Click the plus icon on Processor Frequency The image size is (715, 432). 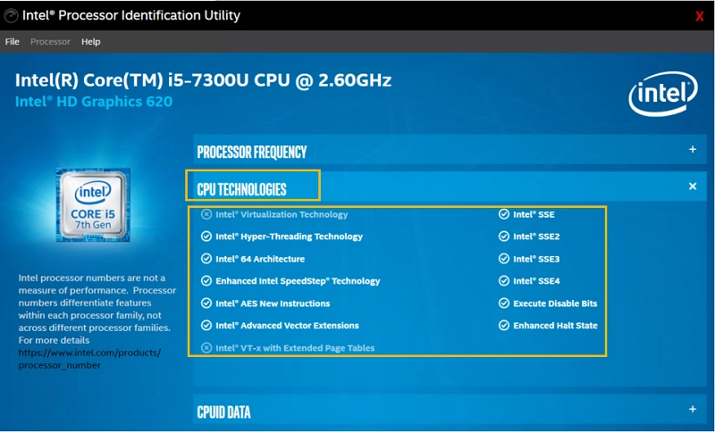point(693,149)
